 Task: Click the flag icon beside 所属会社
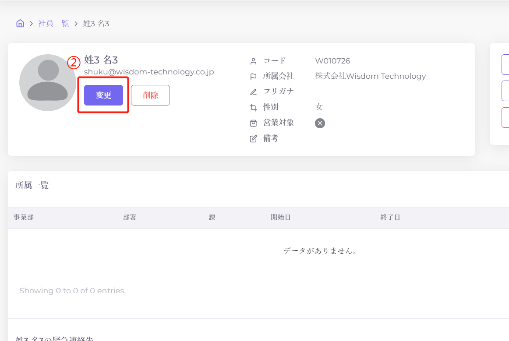[x=253, y=77]
